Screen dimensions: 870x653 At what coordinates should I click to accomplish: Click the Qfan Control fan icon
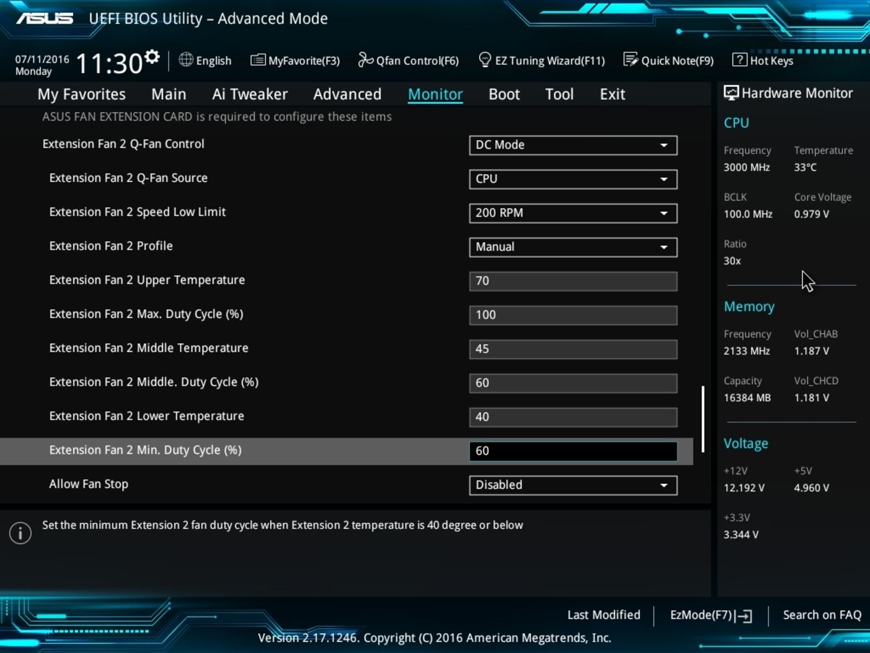pos(365,60)
